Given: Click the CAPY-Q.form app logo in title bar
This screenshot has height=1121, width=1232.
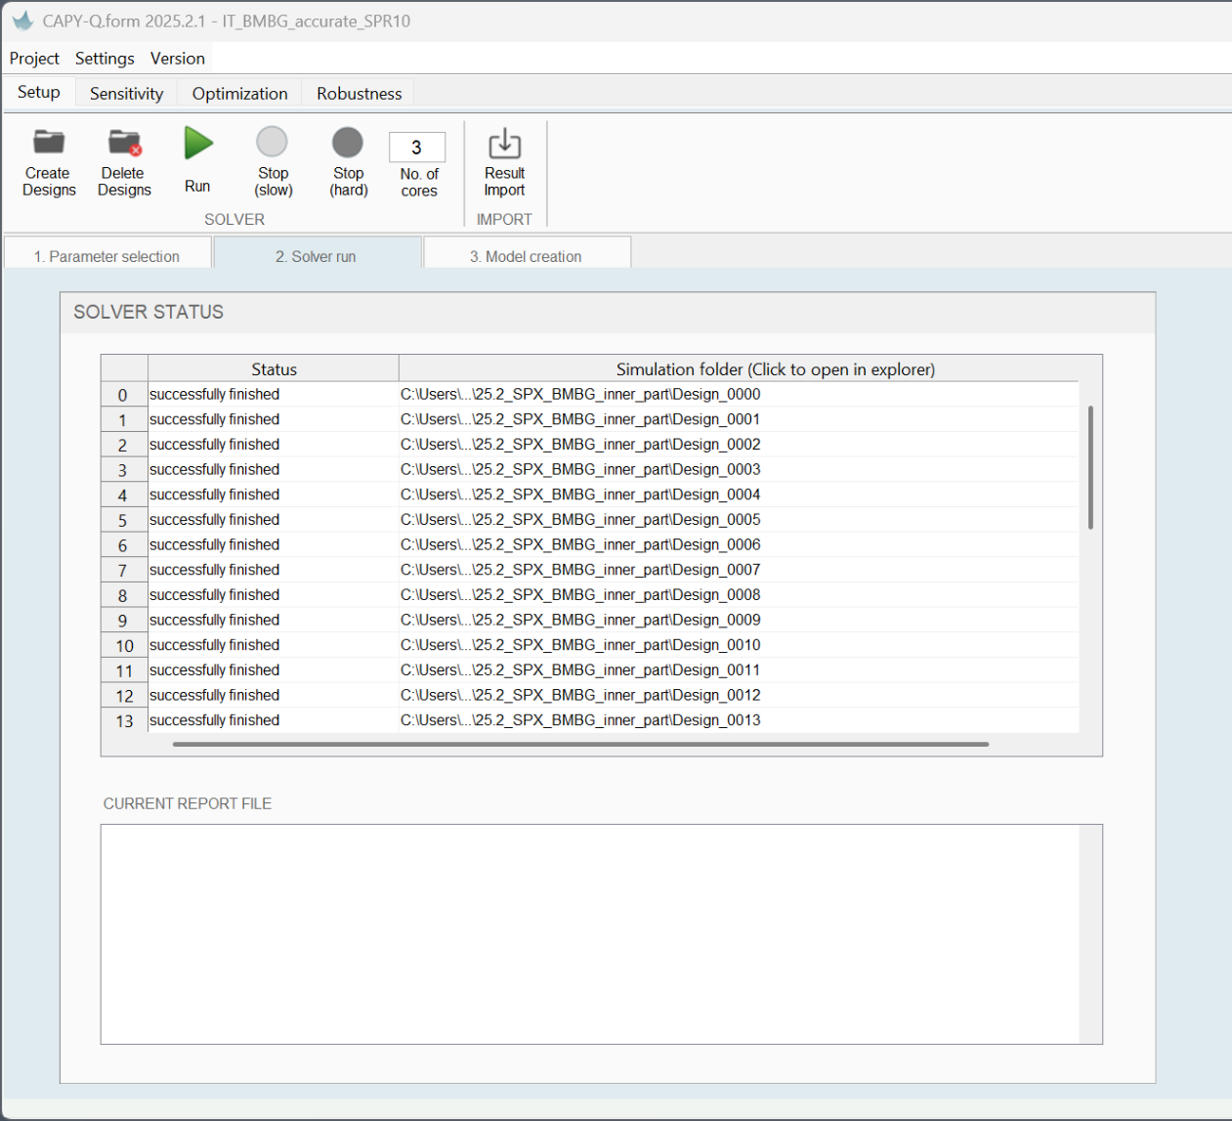Looking at the screenshot, I should coord(22,21).
